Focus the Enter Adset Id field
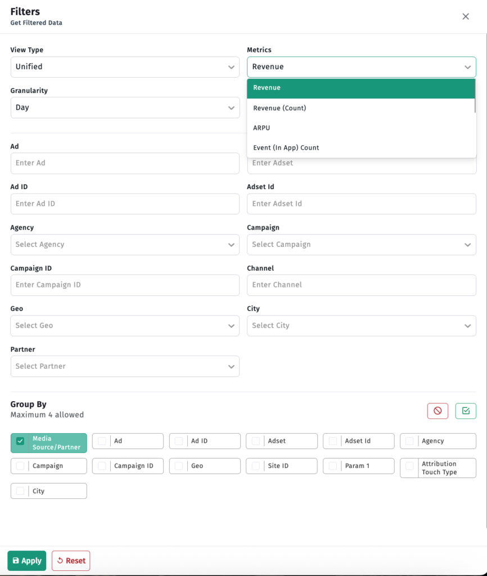This screenshot has height=576, width=487. coord(362,204)
